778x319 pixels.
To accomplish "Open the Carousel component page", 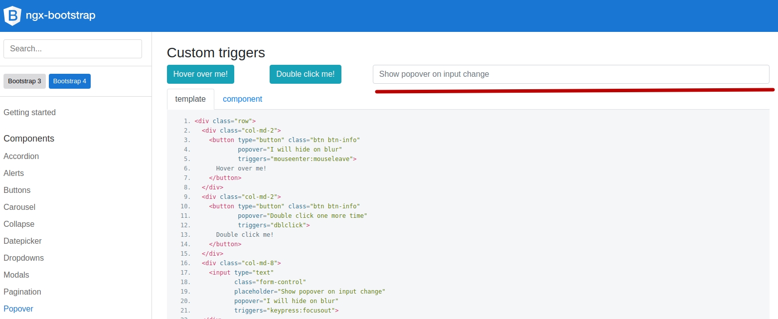I will click(x=19, y=207).
